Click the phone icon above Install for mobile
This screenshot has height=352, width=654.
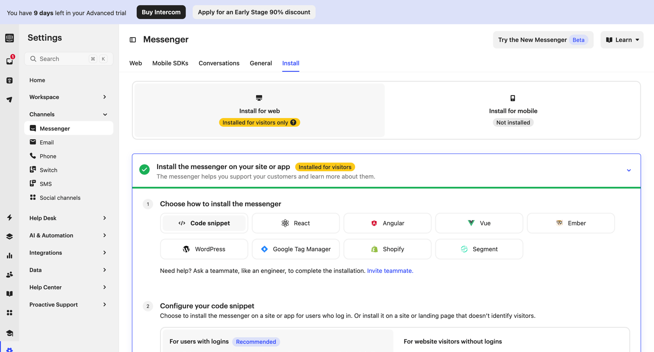[x=513, y=98]
